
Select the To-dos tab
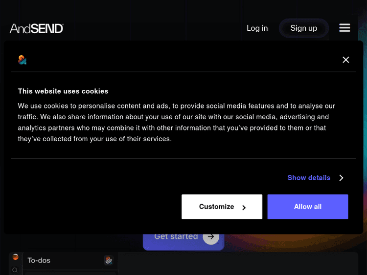pyautogui.click(x=39, y=260)
